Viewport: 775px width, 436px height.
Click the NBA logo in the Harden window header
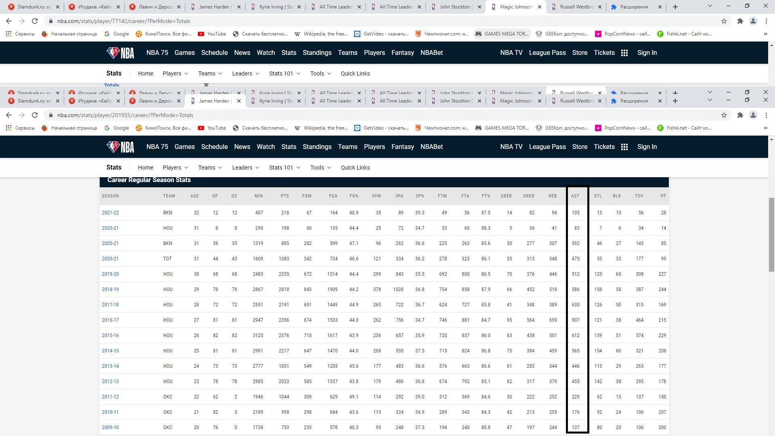[120, 147]
